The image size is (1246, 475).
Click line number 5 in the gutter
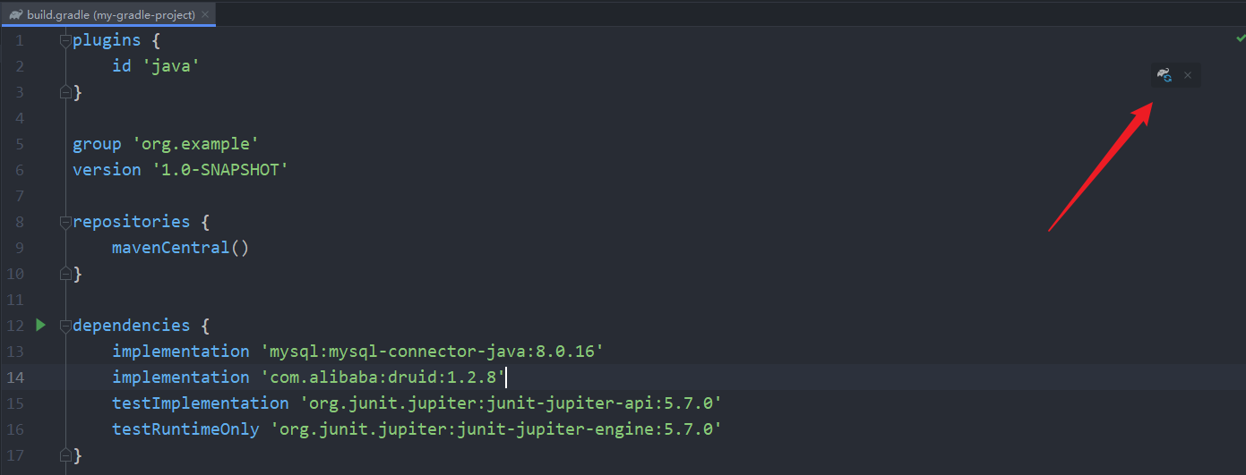pyautogui.click(x=19, y=144)
